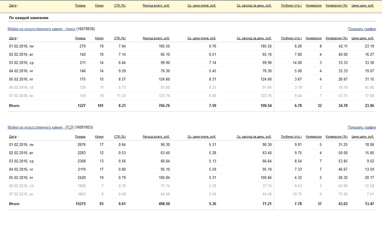Sort РСЯ campaign table by "Показы"
The width and height of the screenshot is (382, 225).
[80, 137]
